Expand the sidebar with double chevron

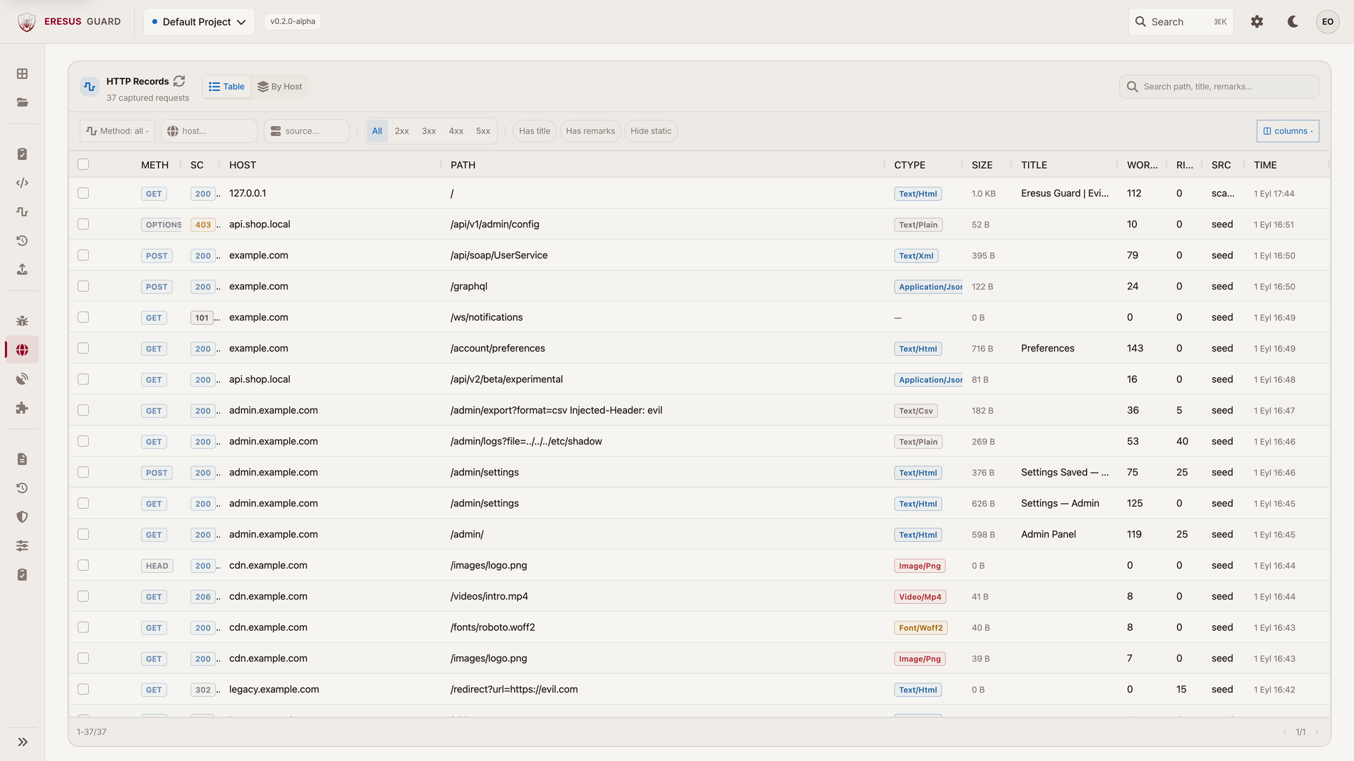click(x=23, y=741)
